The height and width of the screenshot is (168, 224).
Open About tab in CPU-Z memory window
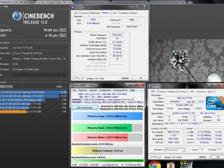pos(133,13)
